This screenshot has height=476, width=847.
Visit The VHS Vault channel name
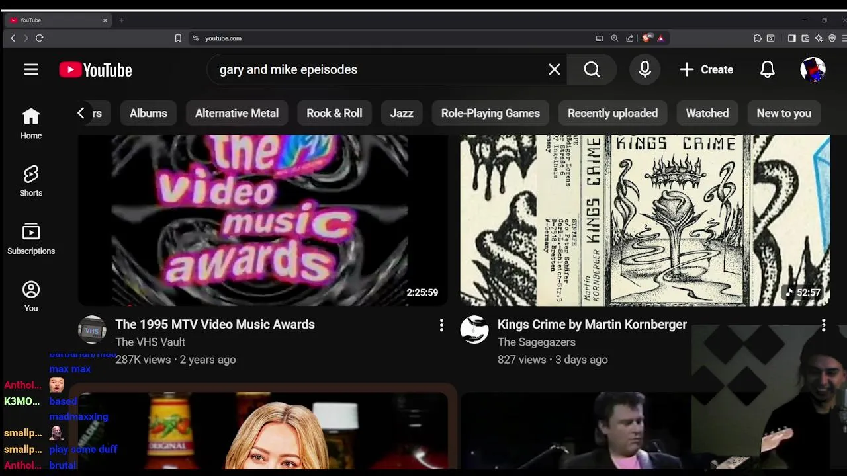(x=150, y=342)
